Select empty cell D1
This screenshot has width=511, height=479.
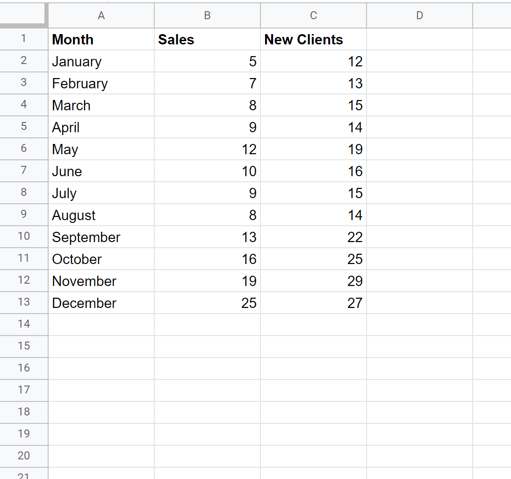419,39
